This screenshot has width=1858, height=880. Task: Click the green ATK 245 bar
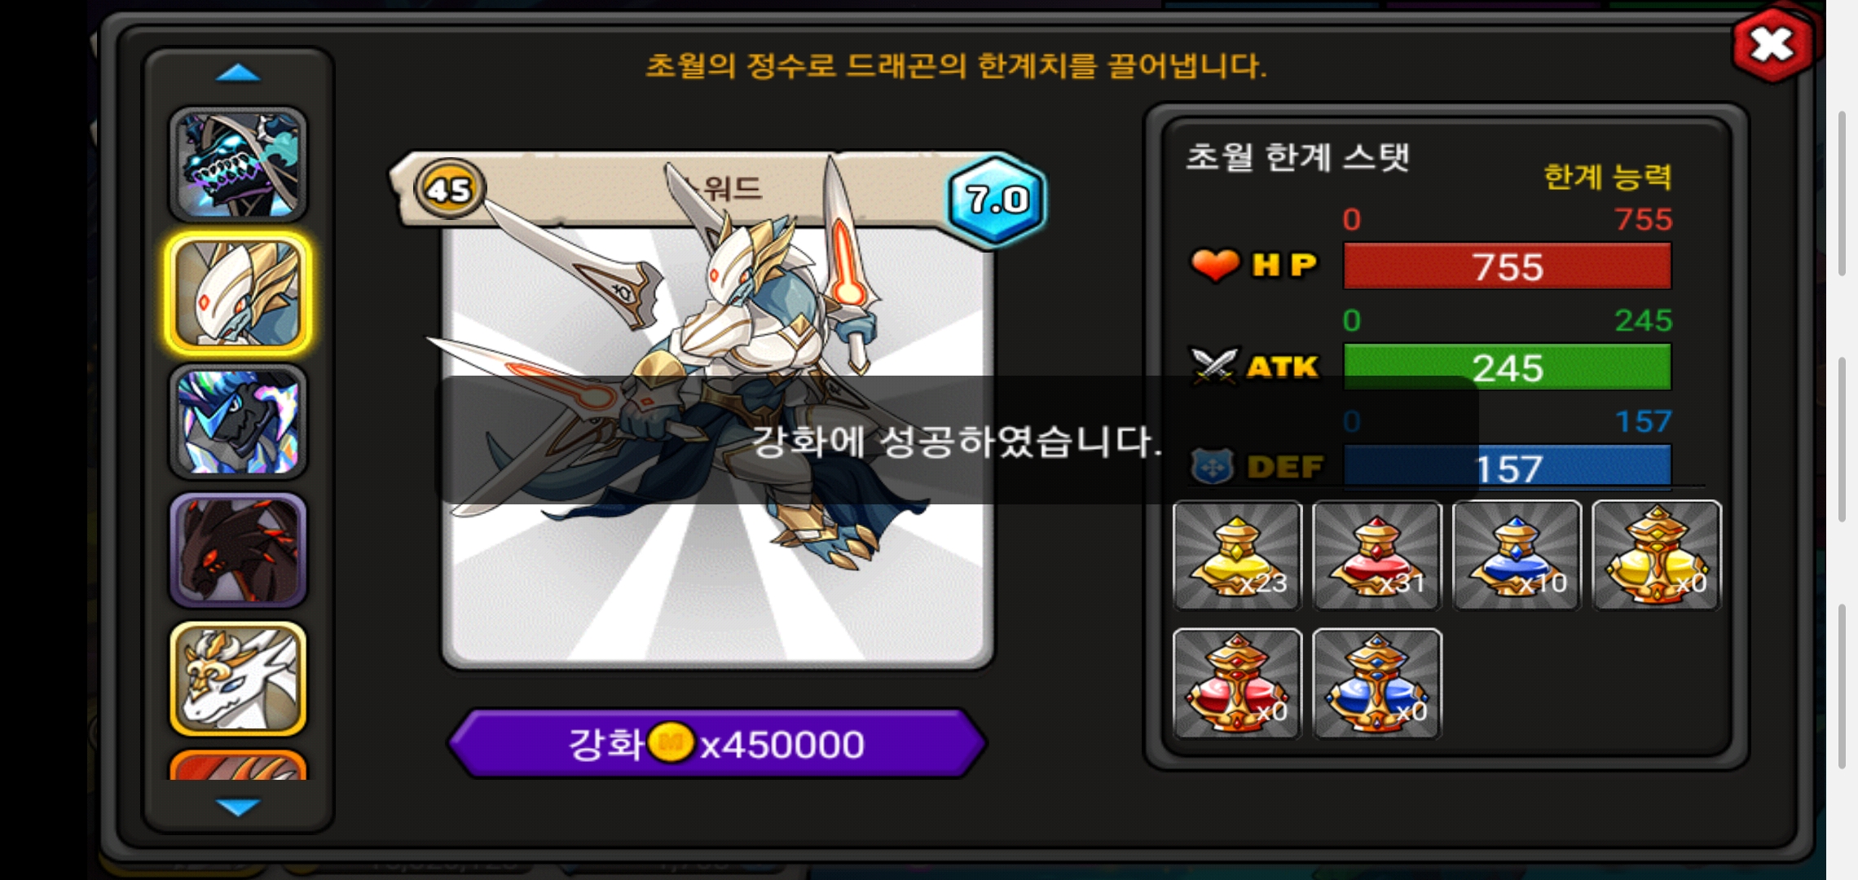[1508, 367]
